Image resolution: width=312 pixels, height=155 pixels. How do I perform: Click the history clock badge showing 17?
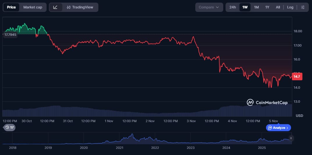pyautogui.click(x=9, y=127)
